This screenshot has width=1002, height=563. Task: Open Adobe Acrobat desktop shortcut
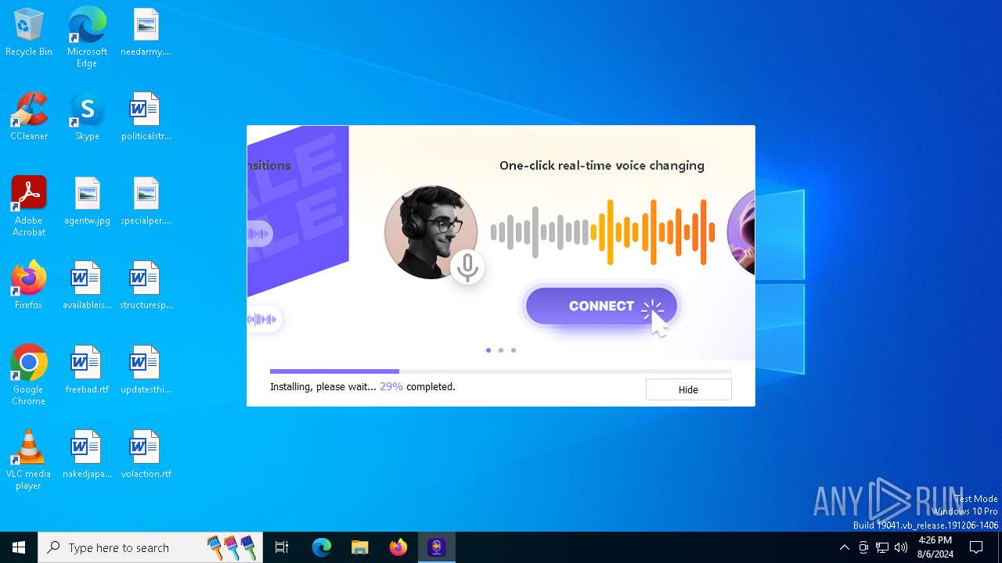[29, 206]
